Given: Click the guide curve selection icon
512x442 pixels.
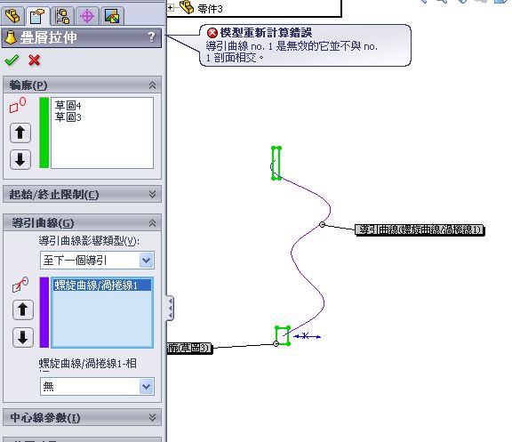Looking at the screenshot, I should click(20, 285).
